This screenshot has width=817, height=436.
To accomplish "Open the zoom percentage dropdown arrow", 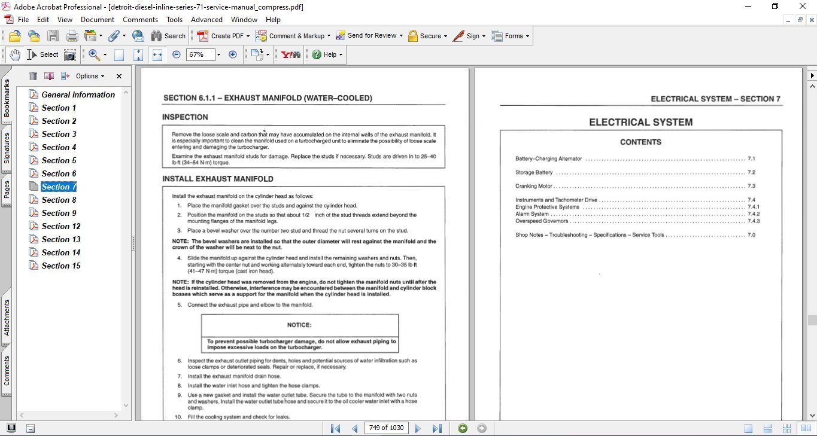I will point(218,54).
